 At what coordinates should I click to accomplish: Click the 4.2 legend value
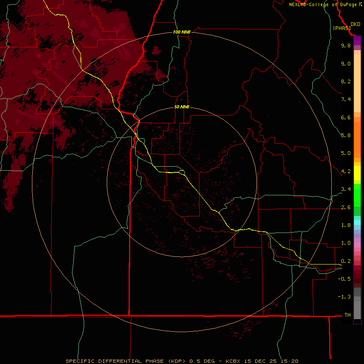coord(346,171)
